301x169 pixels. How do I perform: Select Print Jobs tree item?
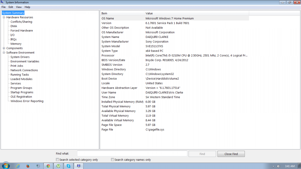(17, 66)
